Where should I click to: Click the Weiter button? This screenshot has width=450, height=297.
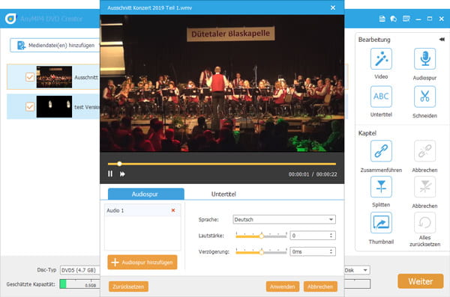click(421, 281)
